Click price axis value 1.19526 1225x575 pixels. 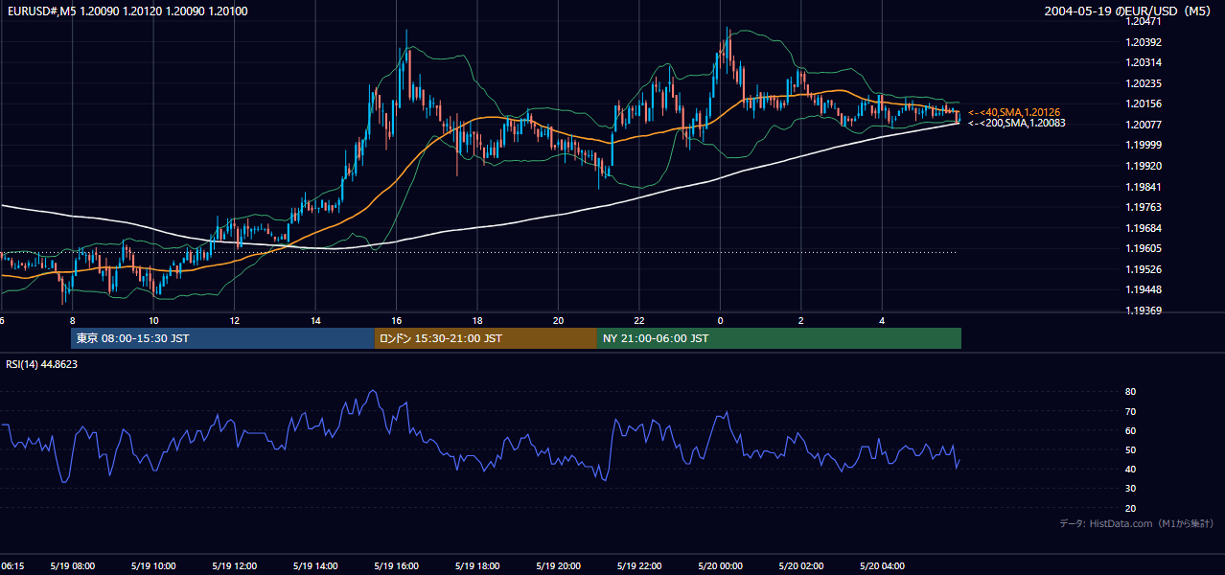coord(1143,269)
